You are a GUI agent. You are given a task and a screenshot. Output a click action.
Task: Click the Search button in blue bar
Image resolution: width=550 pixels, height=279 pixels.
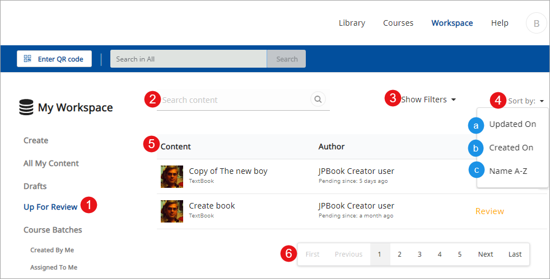point(287,59)
